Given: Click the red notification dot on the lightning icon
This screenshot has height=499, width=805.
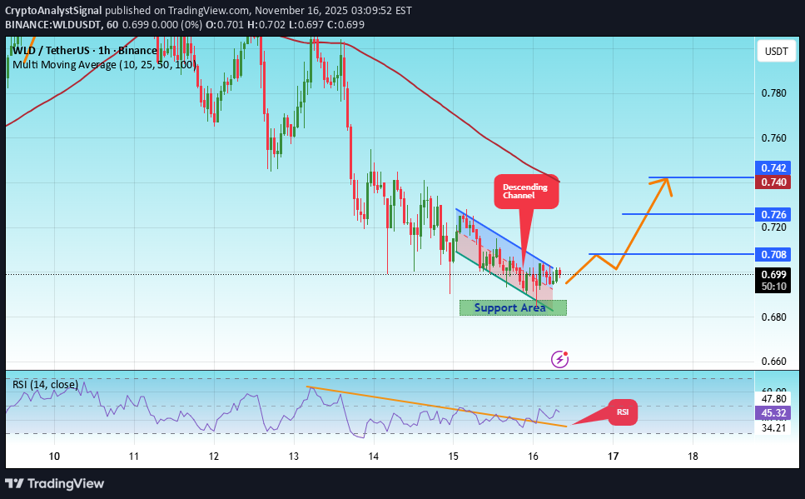Looking at the screenshot, I should coord(565,352).
